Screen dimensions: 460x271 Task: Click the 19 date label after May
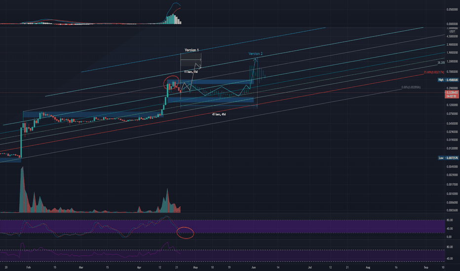[x=229, y=267]
